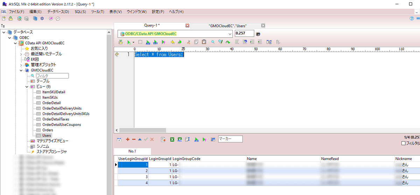Select the No.1 result tab
The height and width of the screenshot is (195, 420).
pos(132,151)
